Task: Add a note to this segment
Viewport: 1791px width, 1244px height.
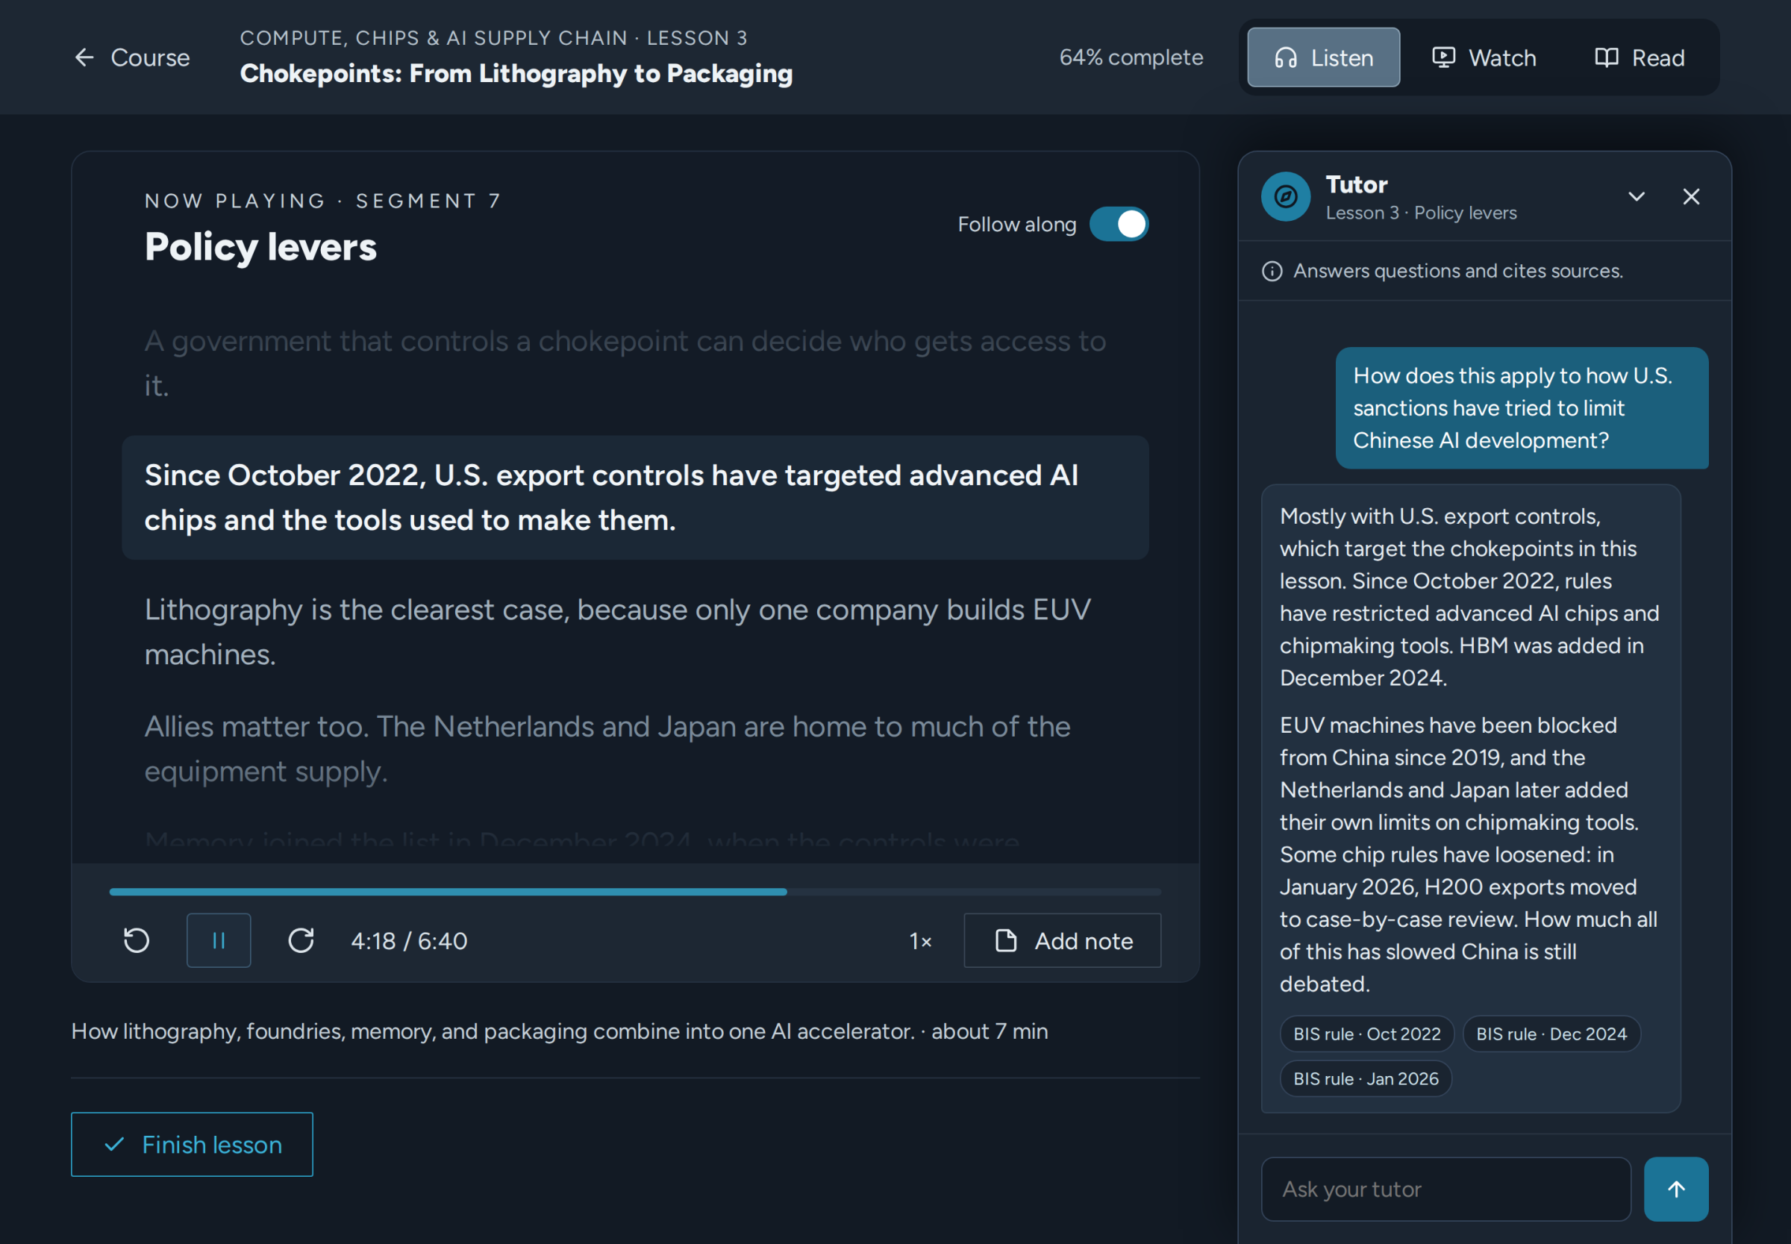Action: pyautogui.click(x=1062, y=940)
